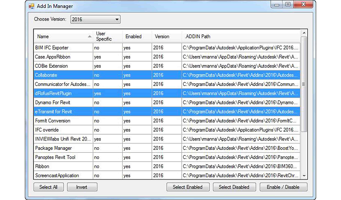Click the Select Enabled button
This screenshot has height=200, width=341.
(x=188, y=187)
